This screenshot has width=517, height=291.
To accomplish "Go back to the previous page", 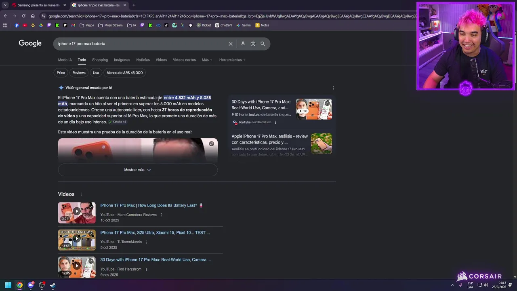I will coord(5,16).
